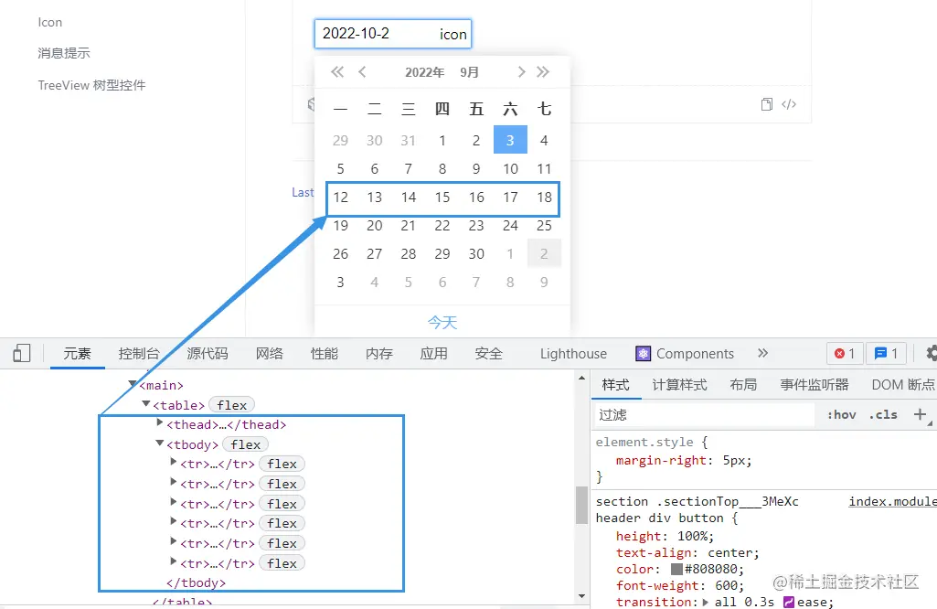Collapse the tbody node
The width and height of the screenshot is (937, 609).
click(x=160, y=443)
